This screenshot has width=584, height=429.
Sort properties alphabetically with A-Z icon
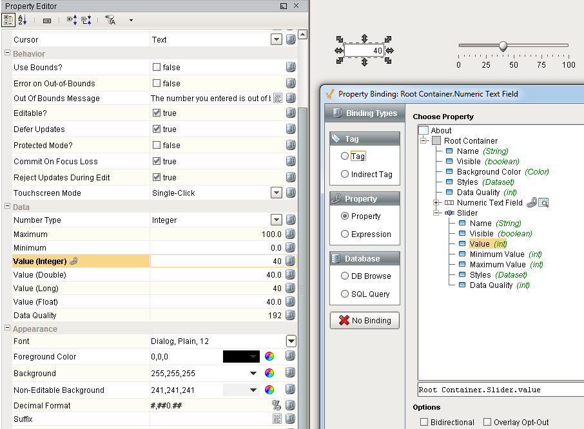coord(23,20)
